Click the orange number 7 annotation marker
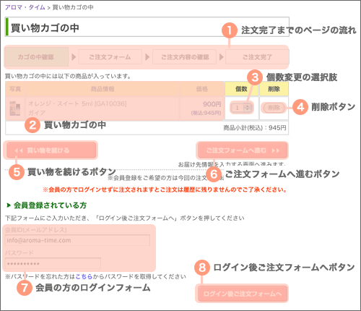 [25, 288]
